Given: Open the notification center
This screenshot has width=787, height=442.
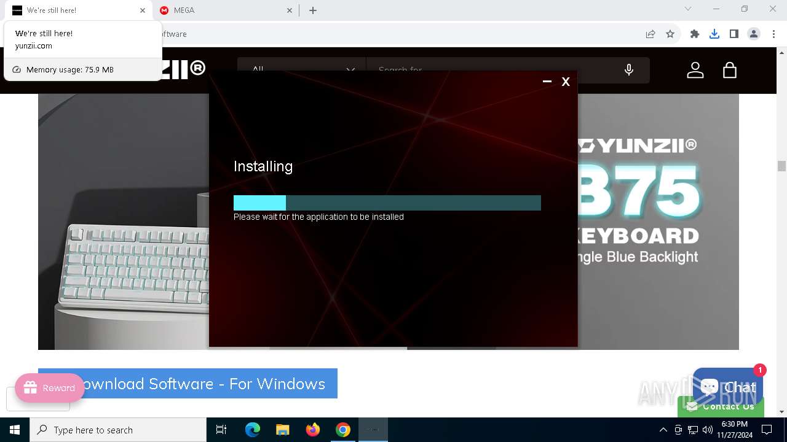Looking at the screenshot, I should [767, 430].
